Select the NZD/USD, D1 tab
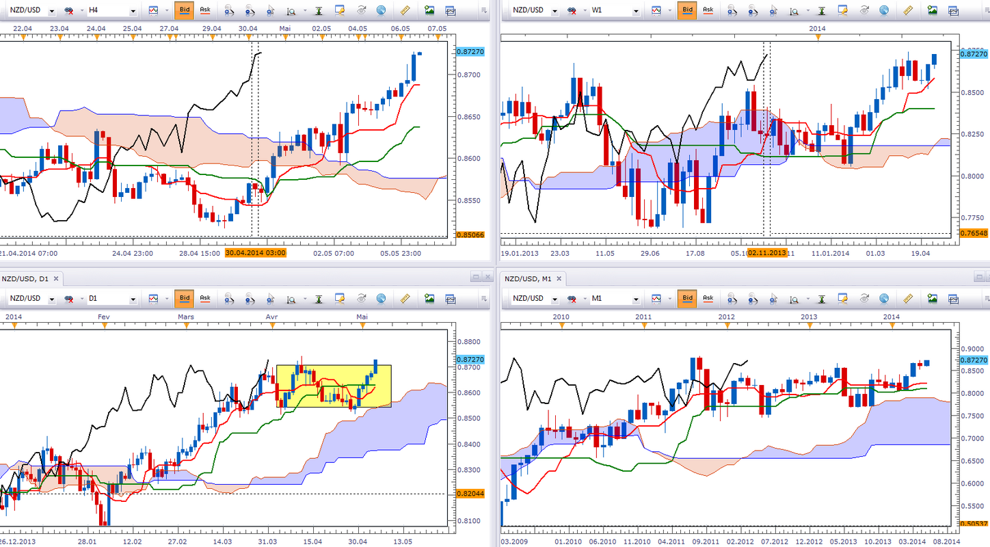Image resolution: width=990 pixels, height=547 pixels. pyautogui.click(x=24, y=278)
